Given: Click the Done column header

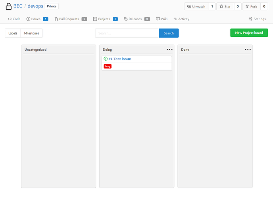Looking at the screenshot, I should [185, 49].
